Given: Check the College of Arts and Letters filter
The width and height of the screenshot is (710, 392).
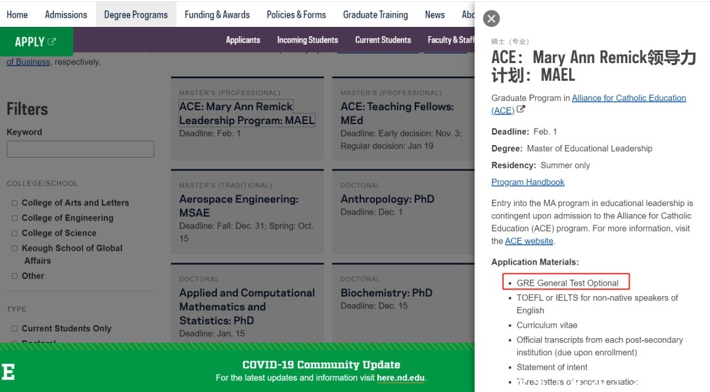Looking at the screenshot, I should click(x=14, y=202).
